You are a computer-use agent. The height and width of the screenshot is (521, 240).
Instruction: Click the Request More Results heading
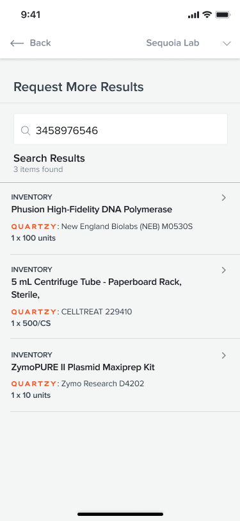coord(79,87)
